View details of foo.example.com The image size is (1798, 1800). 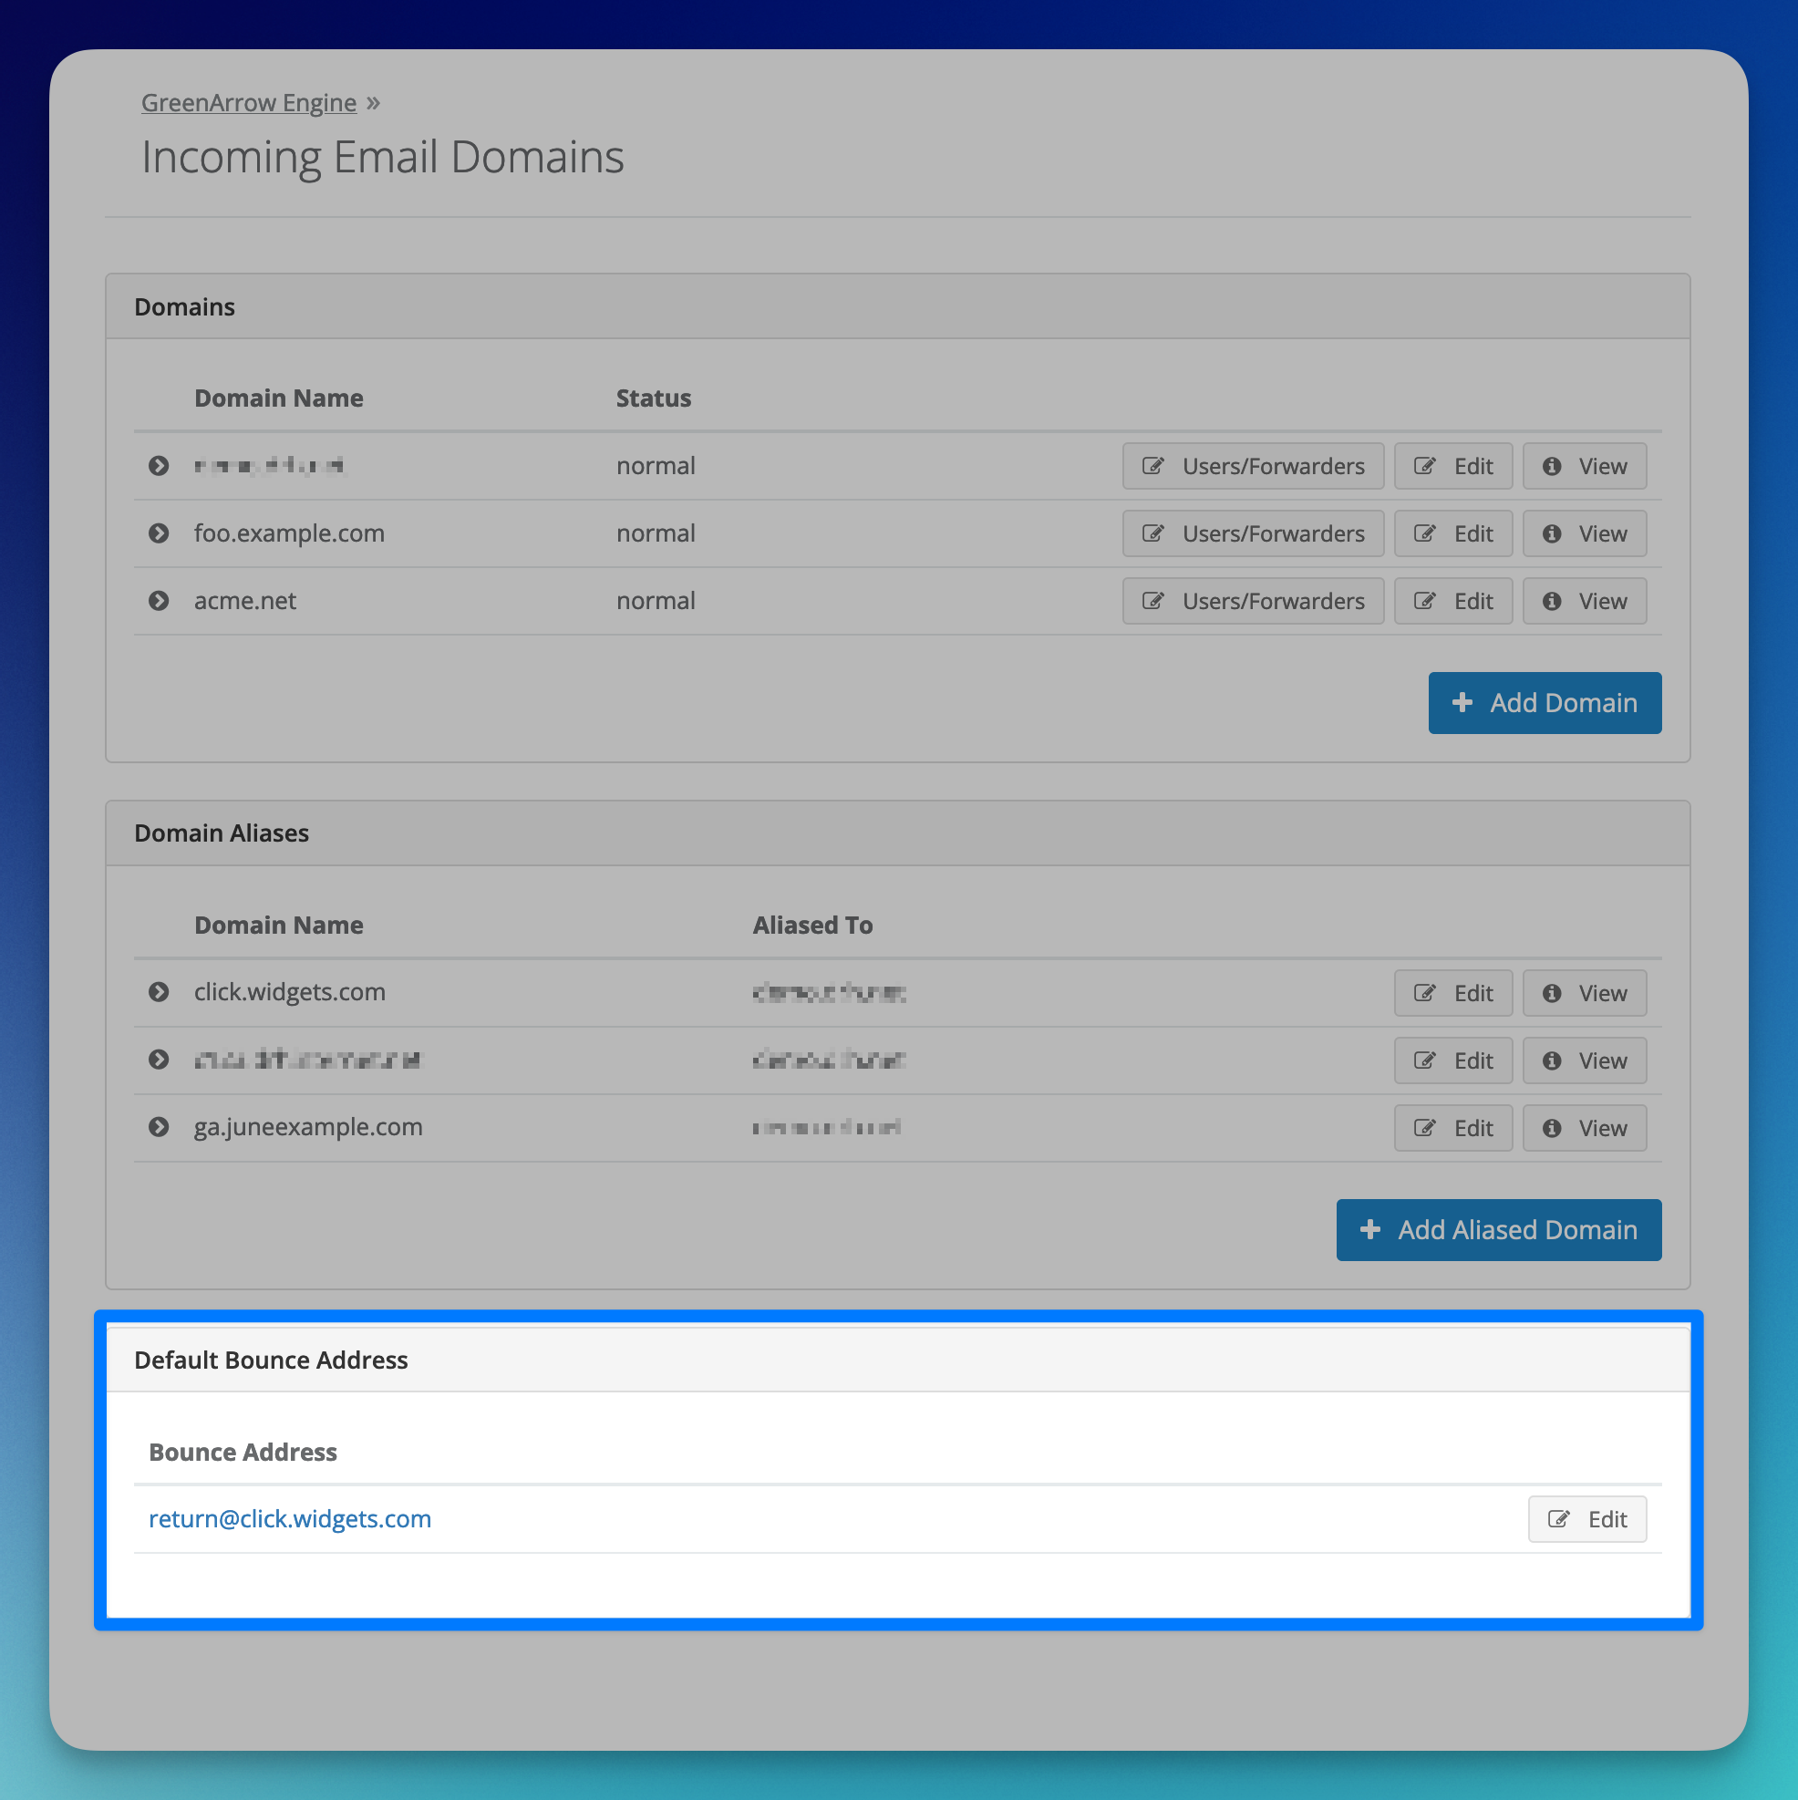tap(1584, 533)
